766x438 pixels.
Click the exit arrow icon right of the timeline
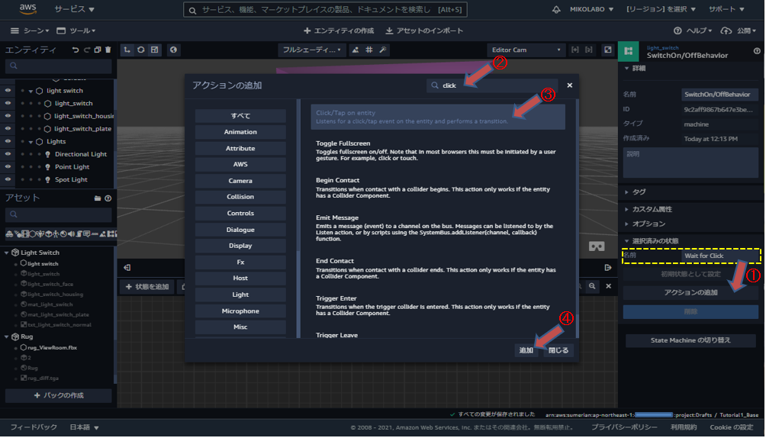tap(608, 268)
